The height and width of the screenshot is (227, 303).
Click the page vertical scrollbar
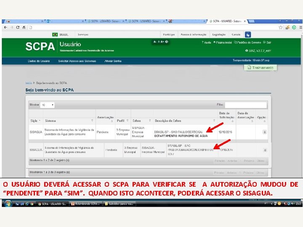[x=302, y=104]
